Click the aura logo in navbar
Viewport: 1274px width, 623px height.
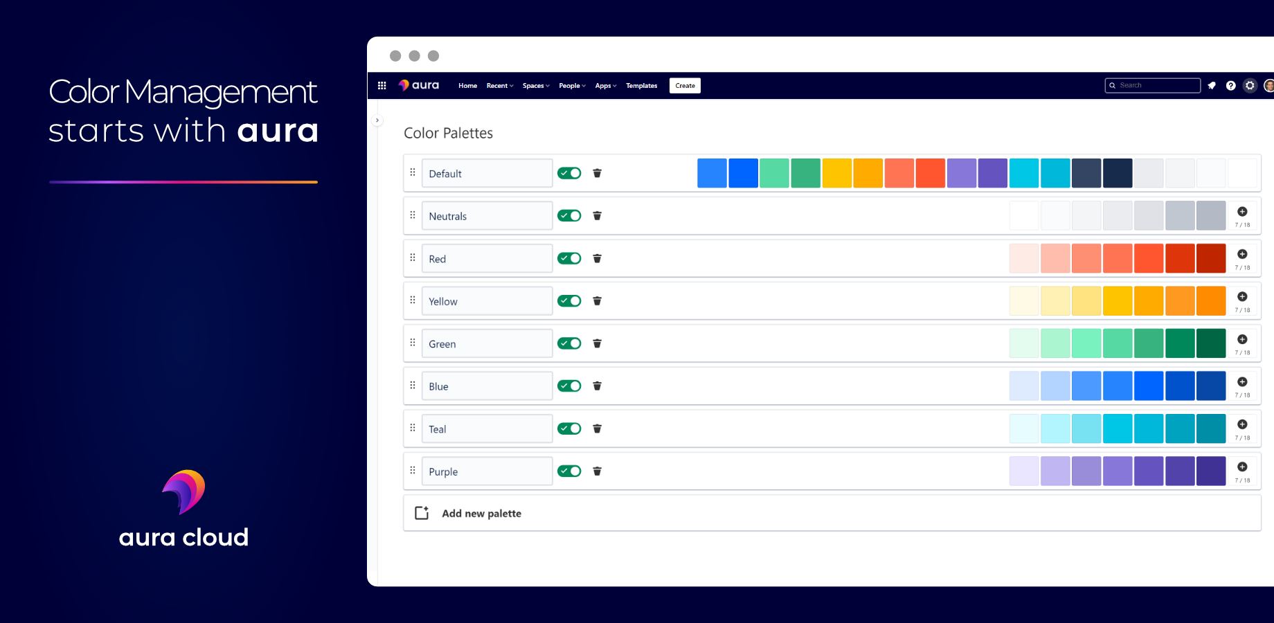(x=419, y=85)
